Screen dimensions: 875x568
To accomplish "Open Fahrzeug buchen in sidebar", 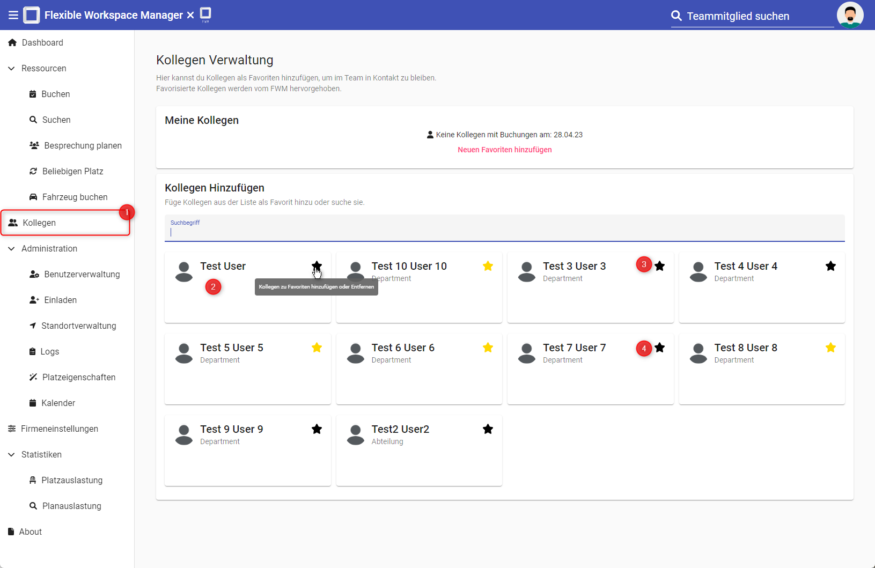I will pyautogui.click(x=75, y=197).
